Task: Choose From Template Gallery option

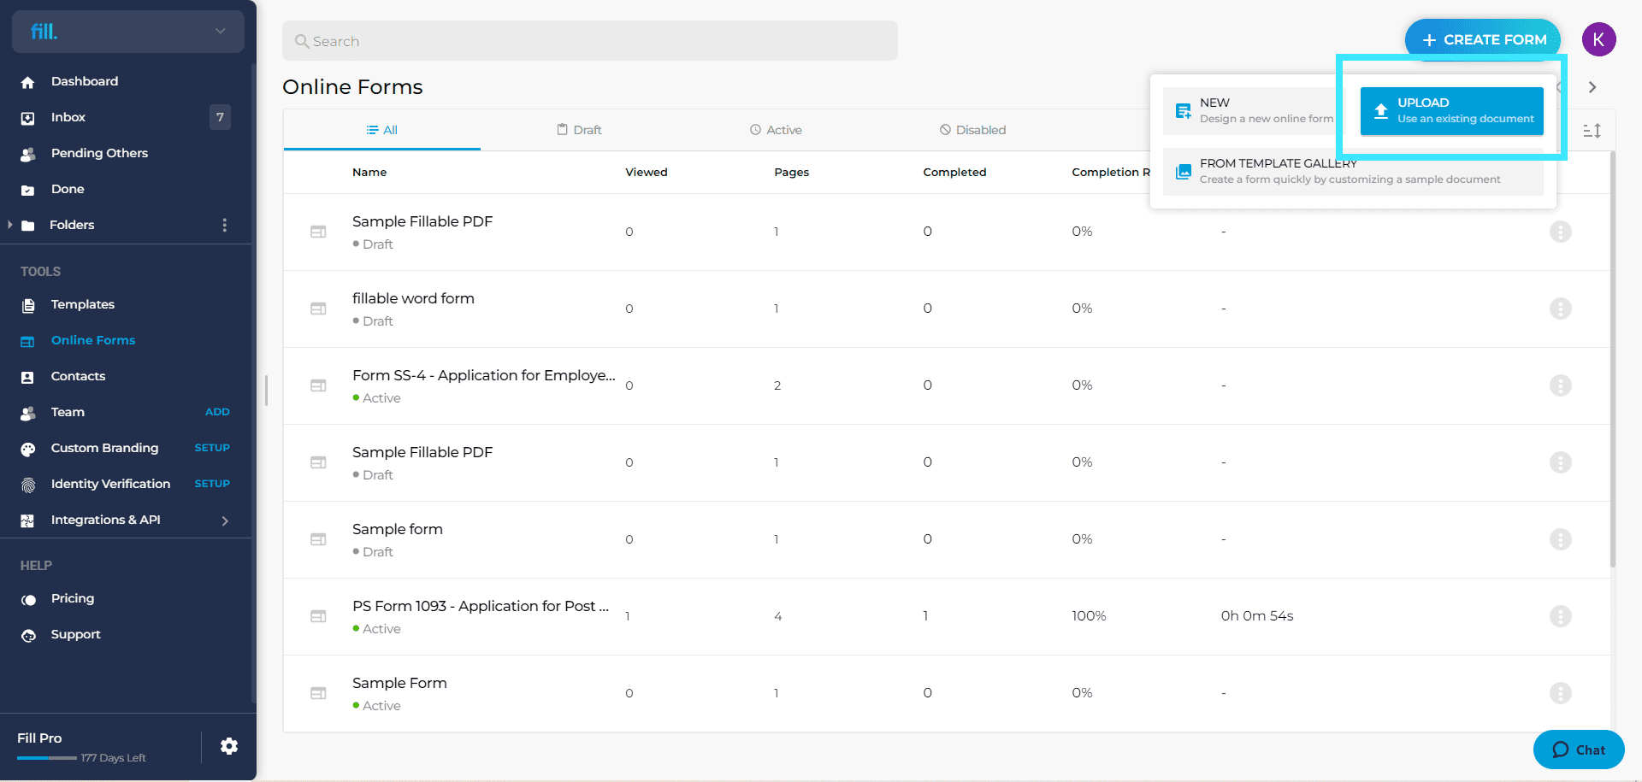Action: 1351,172
